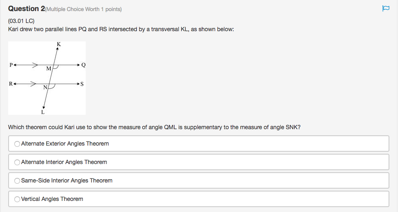
Task: Click the "Vertical Angles Theorem" answer label
Action: (x=52, y=199)
